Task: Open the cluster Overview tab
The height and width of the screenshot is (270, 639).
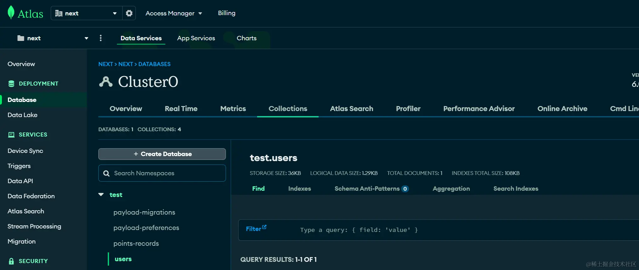Action: tap(126, 109)
